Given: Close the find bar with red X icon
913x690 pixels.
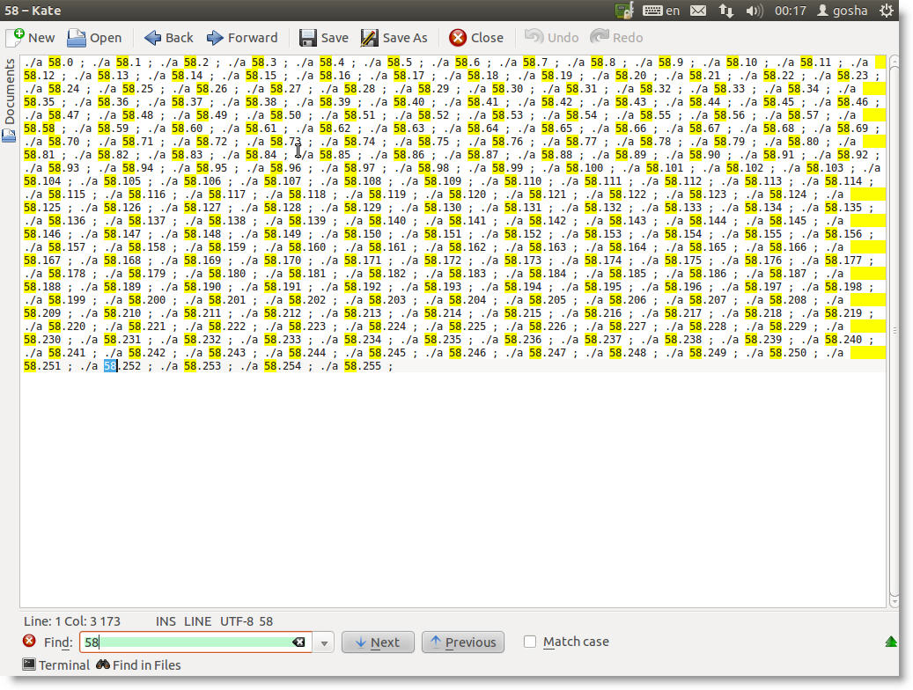Looking at the screenshot, I should coord(29,641).
